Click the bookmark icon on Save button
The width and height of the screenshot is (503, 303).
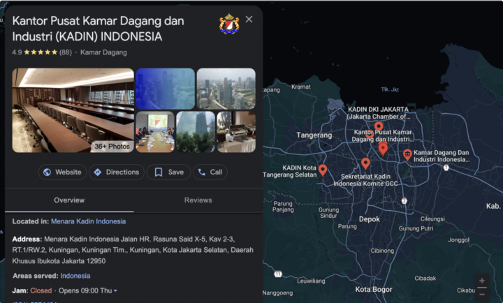[159, 172]
